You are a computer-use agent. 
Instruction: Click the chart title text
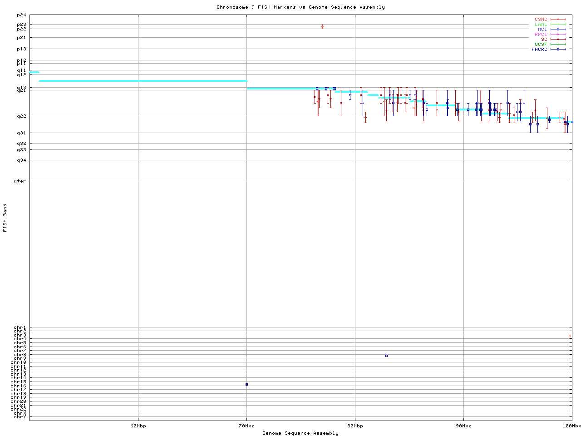click(300, 7)
